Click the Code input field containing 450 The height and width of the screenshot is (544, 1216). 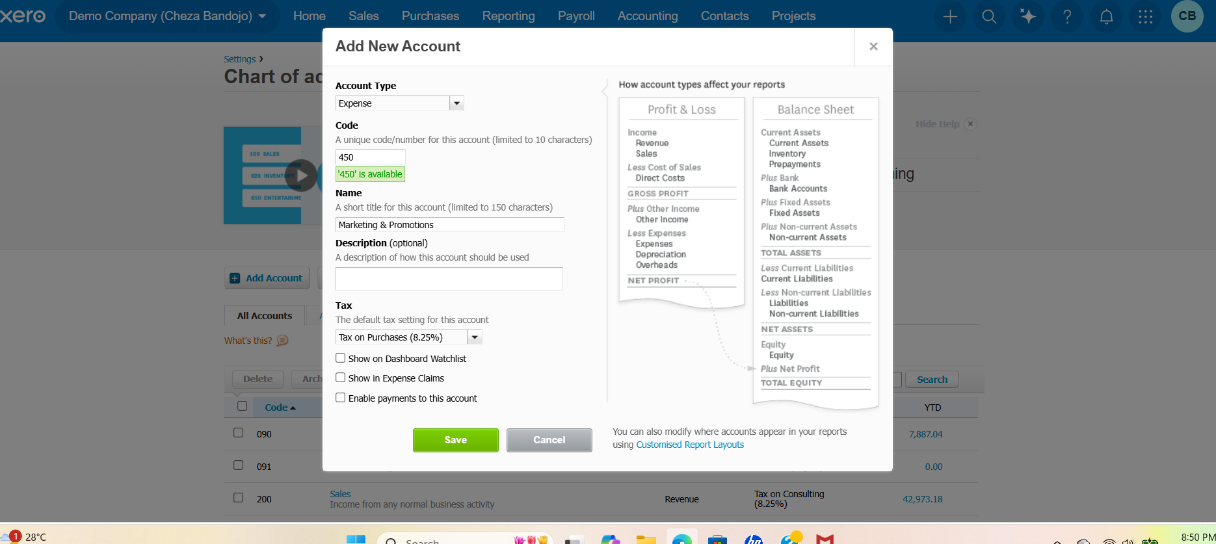click(370, 157)
